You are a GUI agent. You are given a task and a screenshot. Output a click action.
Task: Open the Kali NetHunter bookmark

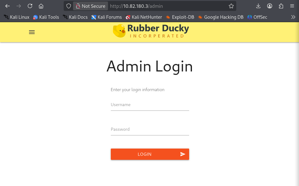[144, 17]
